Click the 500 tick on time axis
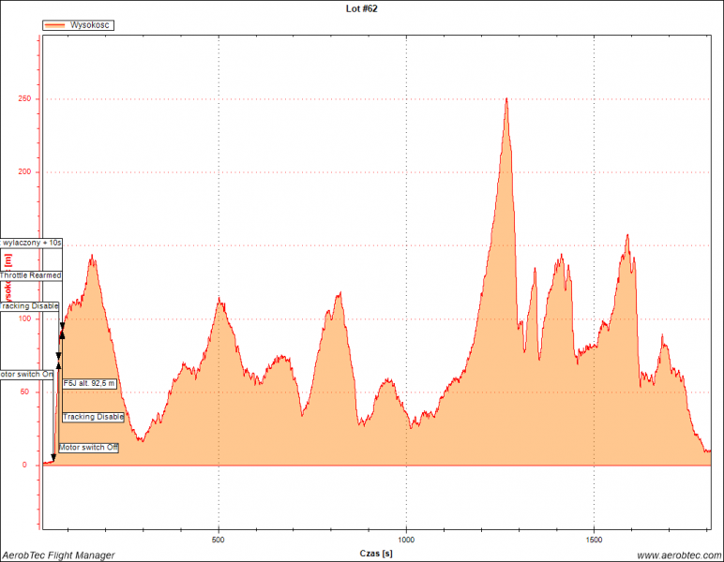Screen dimensions: 724x562 click(219, 540)
